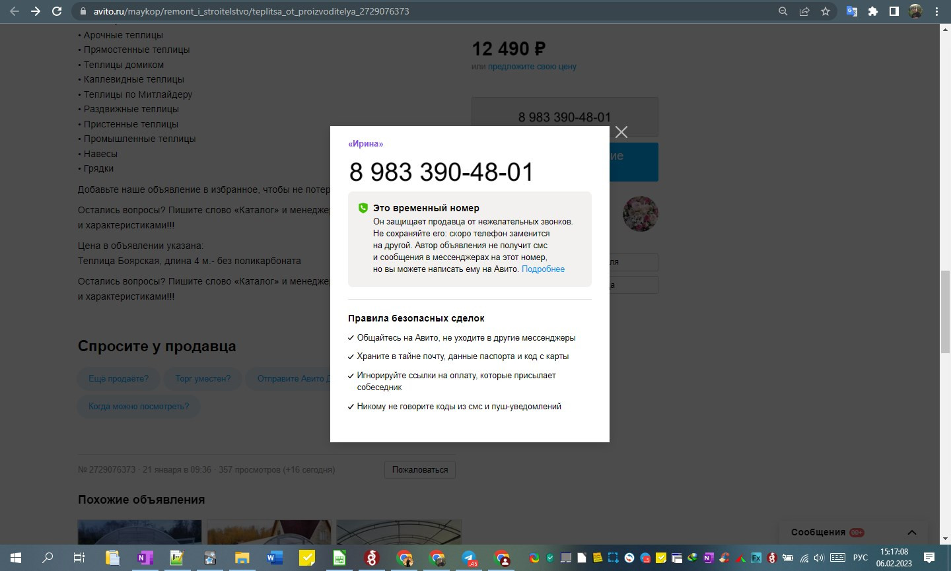
Task: Click the tray security shield icon
Action: click(x=550, y=558)
